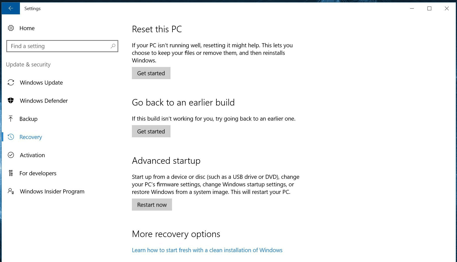Open Windows Update settings
The image size is (457, 262).
pos(41,82)
